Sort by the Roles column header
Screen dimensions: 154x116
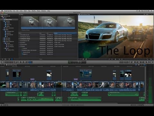pyautogui.click(x=56, y=33)
